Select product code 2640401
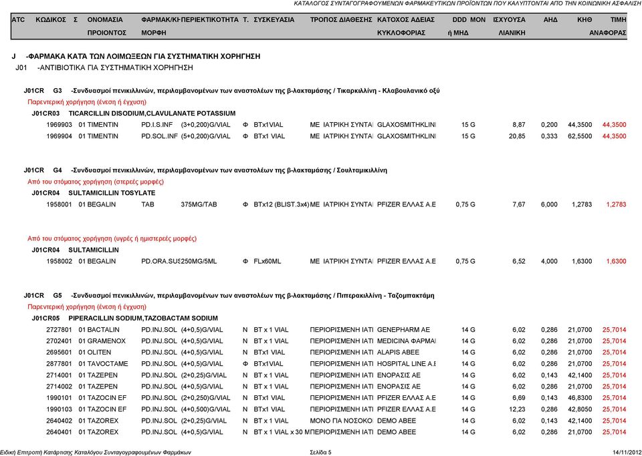 pos(59,432)
